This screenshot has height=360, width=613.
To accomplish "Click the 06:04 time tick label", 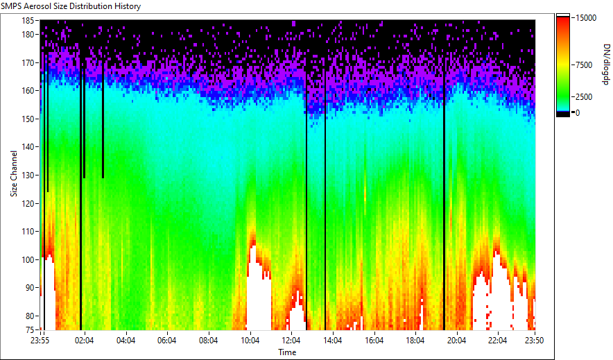I will 167,341.
